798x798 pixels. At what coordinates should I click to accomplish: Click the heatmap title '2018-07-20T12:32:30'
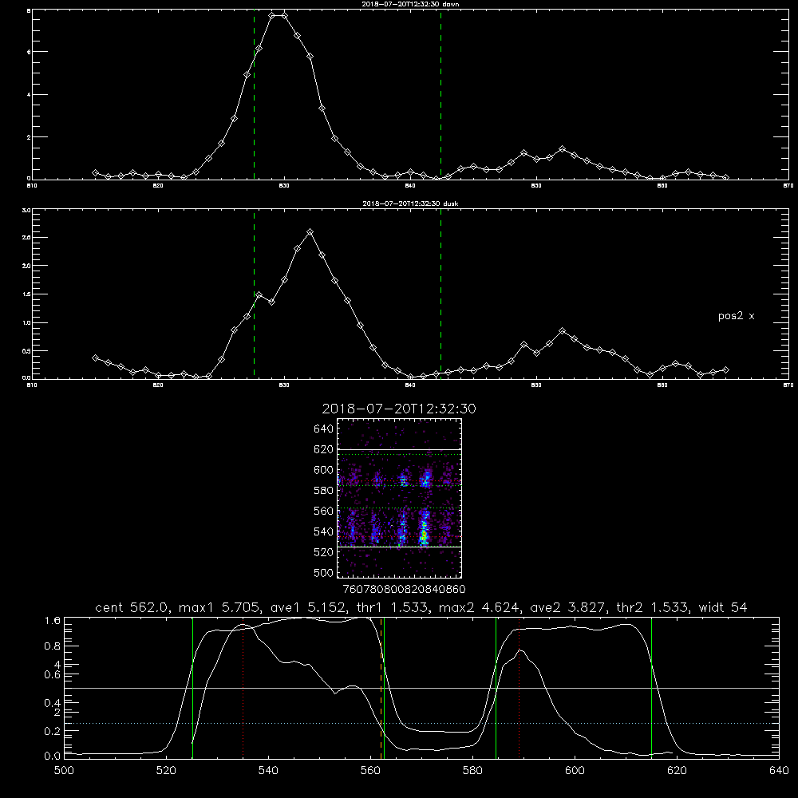(399, 409)
